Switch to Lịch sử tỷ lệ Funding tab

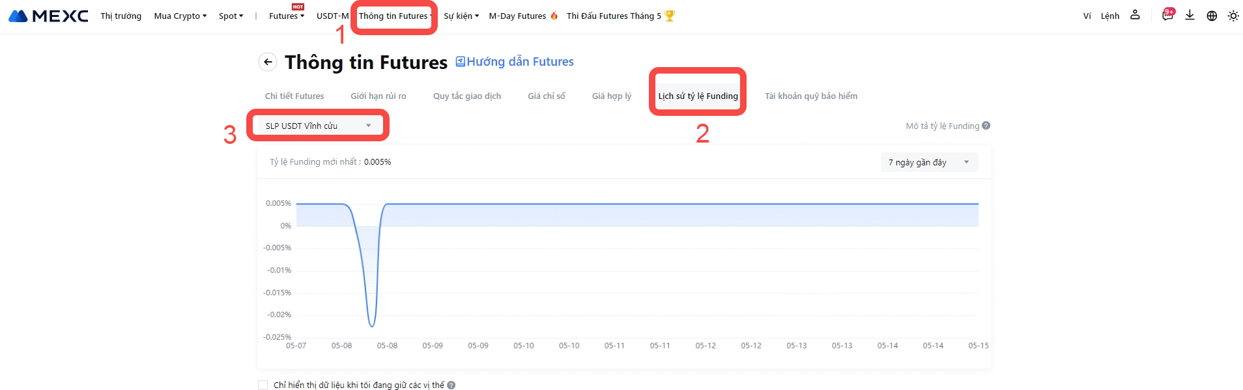(698, 96)
